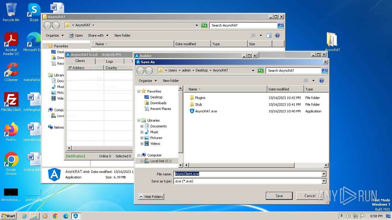Click the Cancel button
This screenshot has width=392, height=220.
(x=310, y=196)
